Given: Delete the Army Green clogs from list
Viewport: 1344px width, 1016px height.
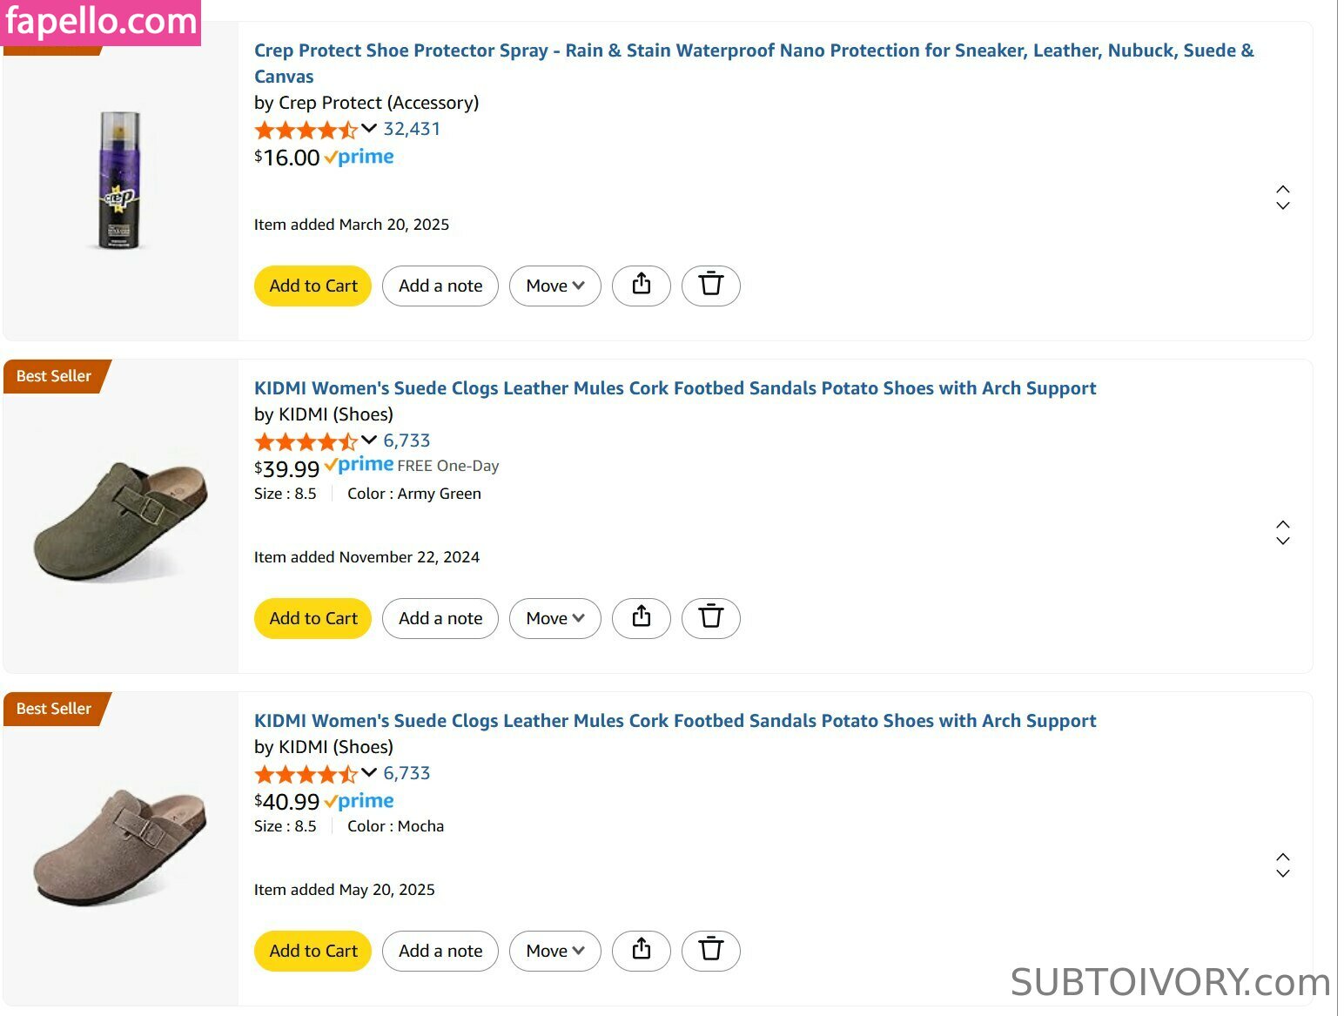Looking at the screenshot, I should point(710,617).
